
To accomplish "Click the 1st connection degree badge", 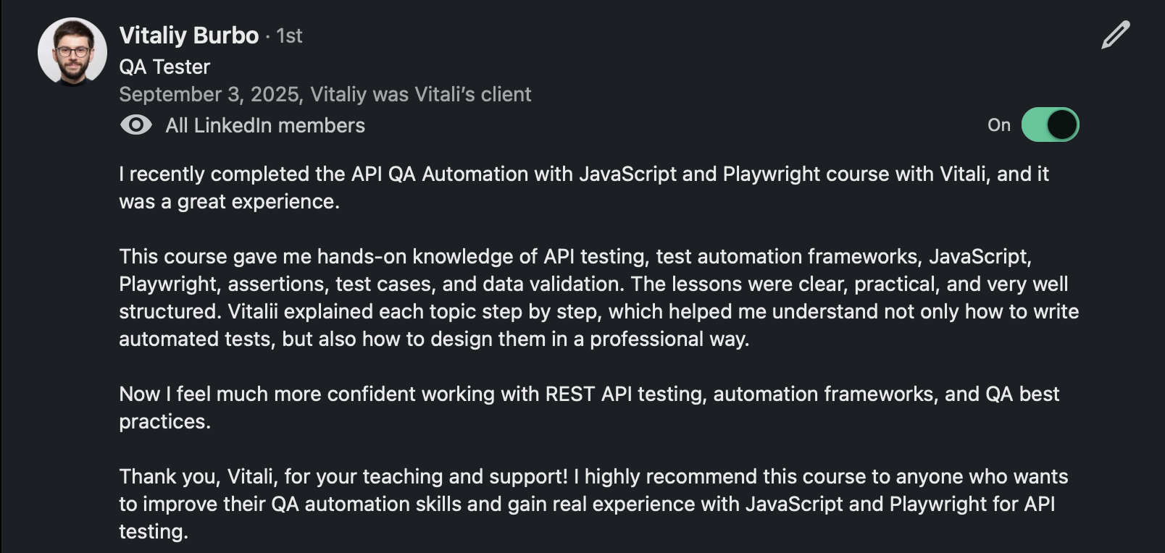I will (x=289, y=36).
